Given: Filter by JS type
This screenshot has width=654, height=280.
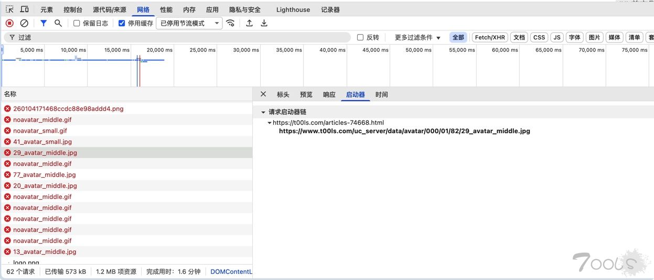Looking at the screenshot, I should pos(557,37).
